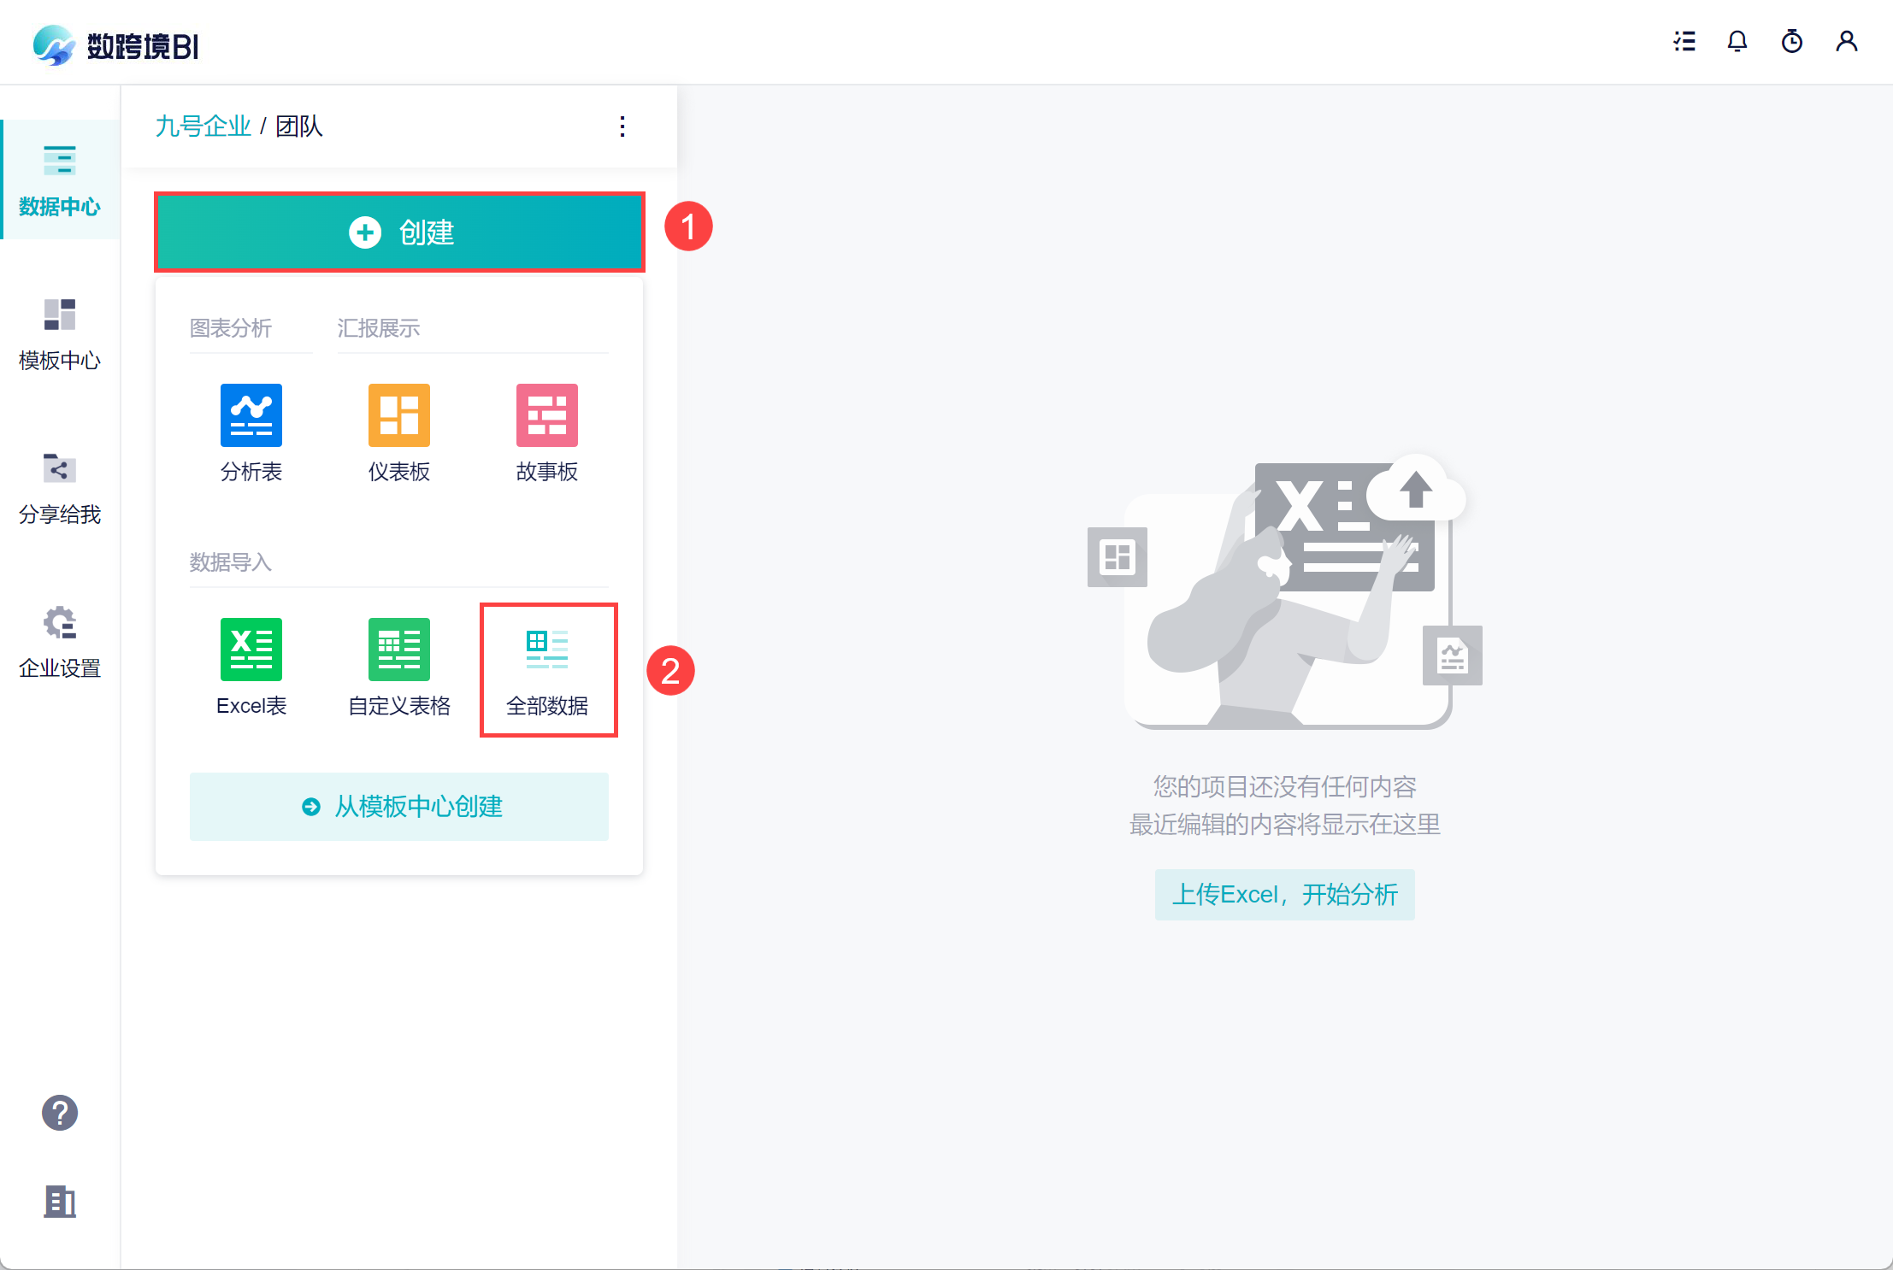Image resolution: width=1893 pixels, height=1270 pixels.
Task: Open the three-dot more options menu
Action: [x=622, y=126]
